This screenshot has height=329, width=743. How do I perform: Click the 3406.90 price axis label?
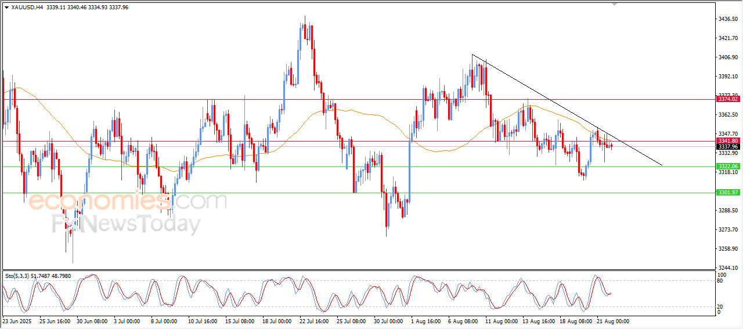pos(728,57)
